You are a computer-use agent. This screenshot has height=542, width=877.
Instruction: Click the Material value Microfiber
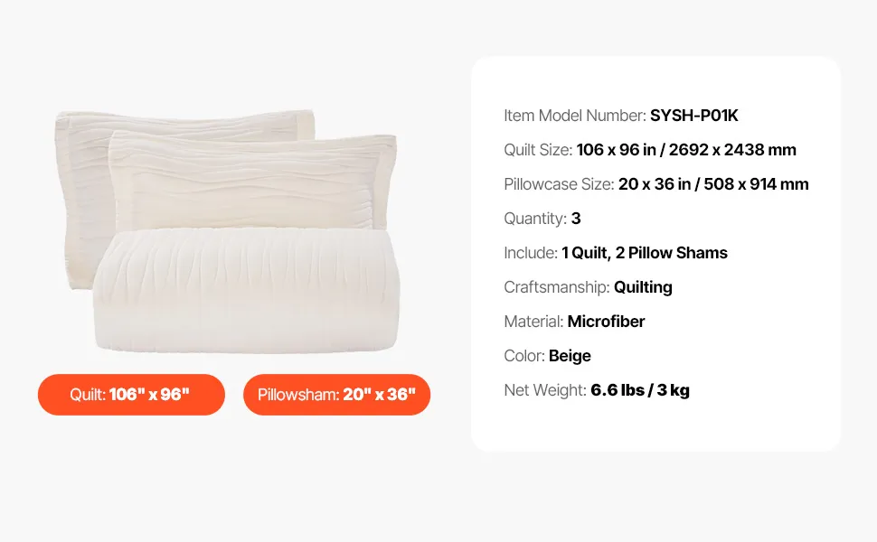(606, 322)
